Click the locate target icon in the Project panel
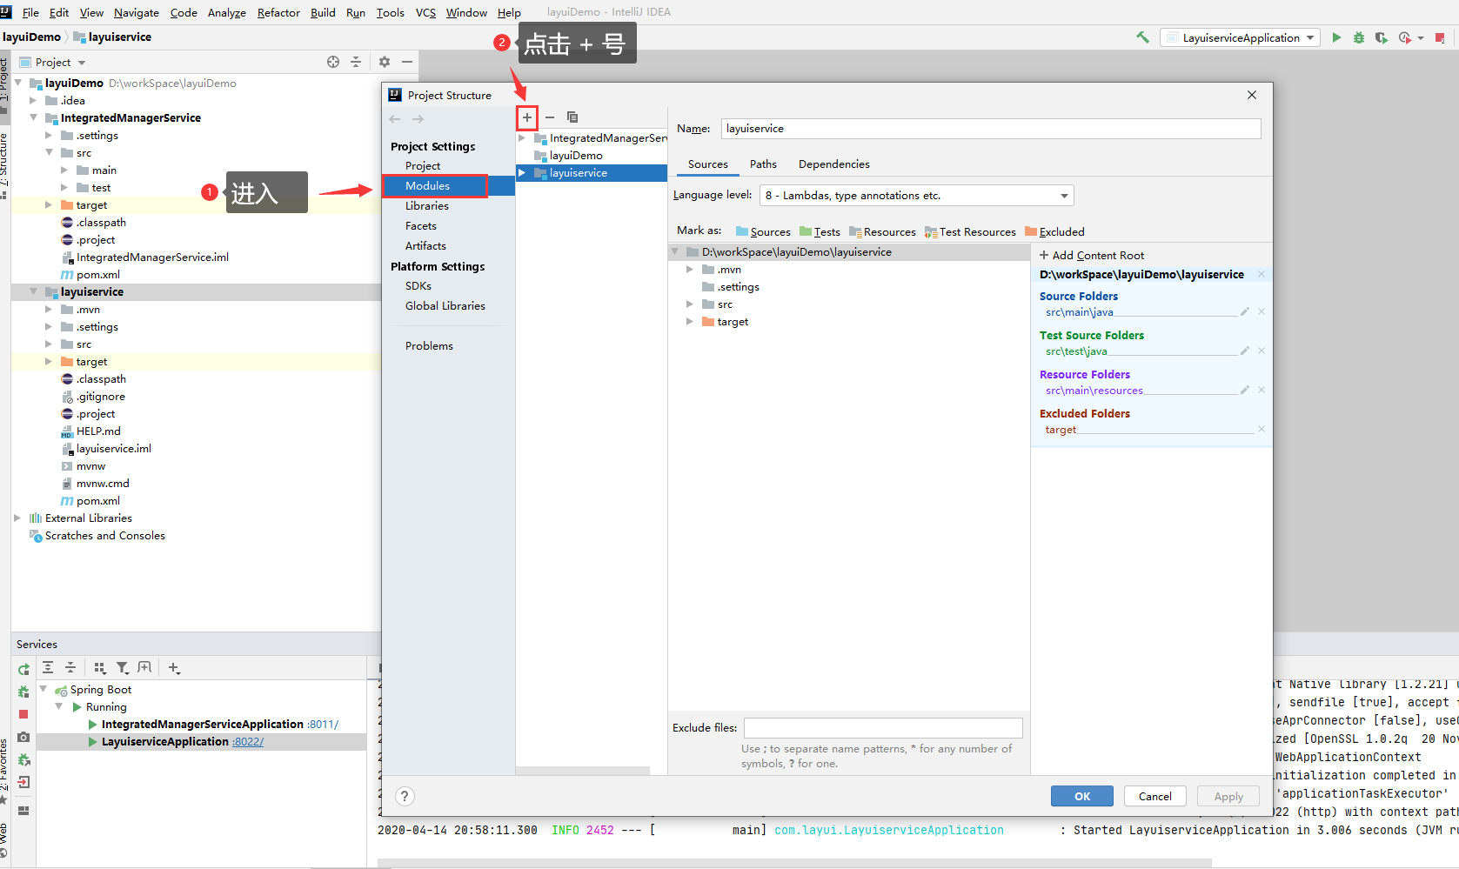 (333, 62)
